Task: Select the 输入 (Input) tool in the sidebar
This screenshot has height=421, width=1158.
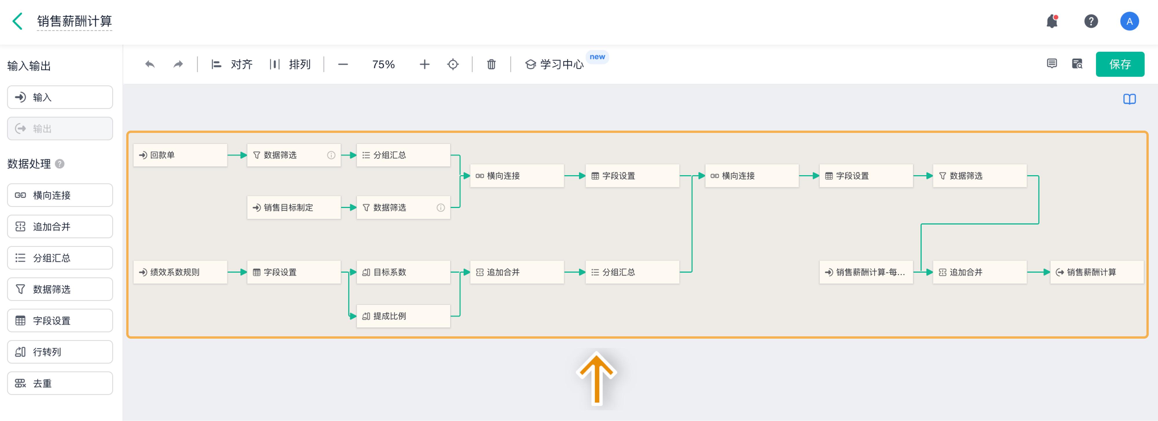Action: click(60, 97)
